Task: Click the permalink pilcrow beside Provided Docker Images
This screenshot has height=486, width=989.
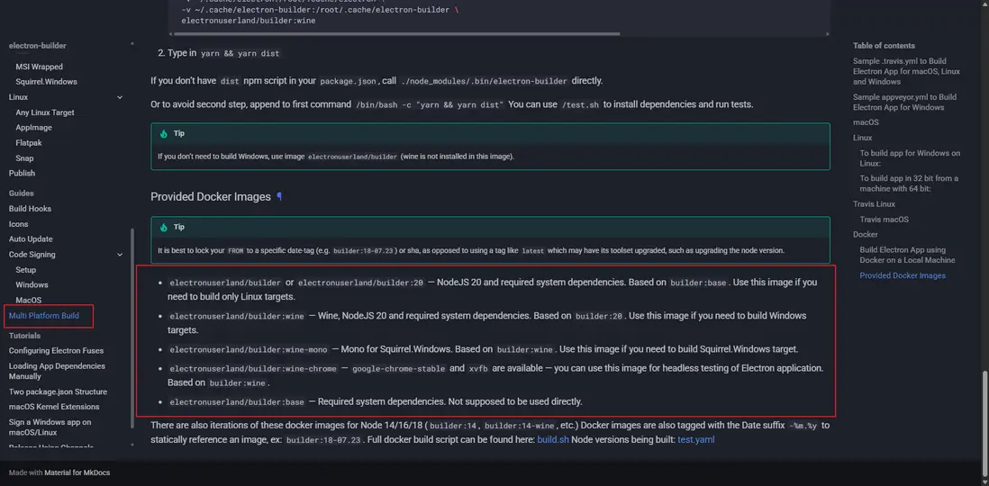Action: coord(279,197)
